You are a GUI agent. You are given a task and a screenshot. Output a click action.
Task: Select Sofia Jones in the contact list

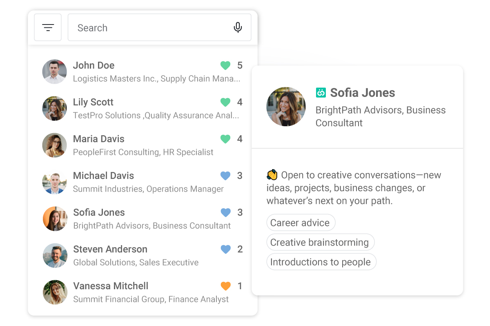click(143, 219)
